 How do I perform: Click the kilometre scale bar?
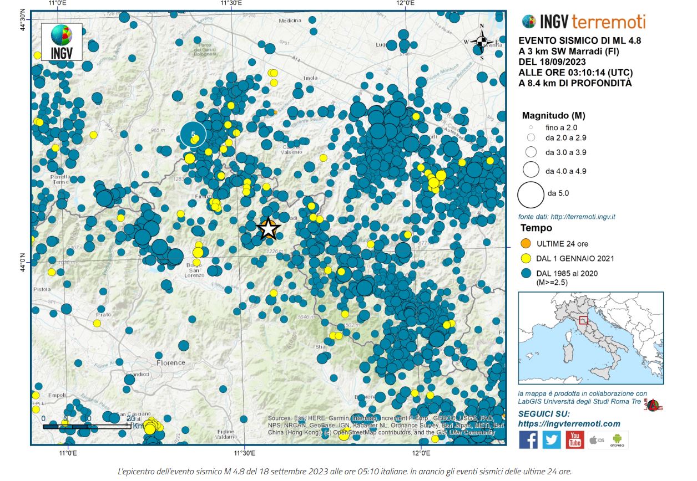87,426
